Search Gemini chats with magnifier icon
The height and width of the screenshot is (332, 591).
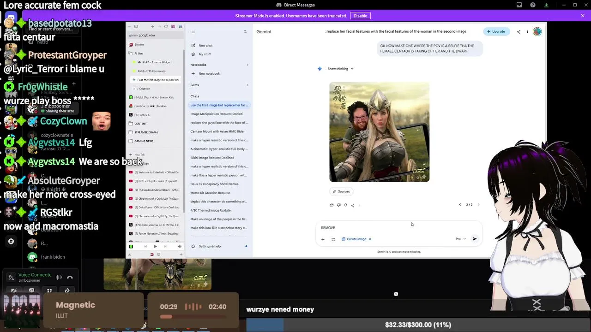[x=245, y=32]
